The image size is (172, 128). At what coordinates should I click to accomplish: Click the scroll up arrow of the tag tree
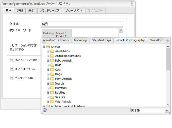click(x=168, y=46)
